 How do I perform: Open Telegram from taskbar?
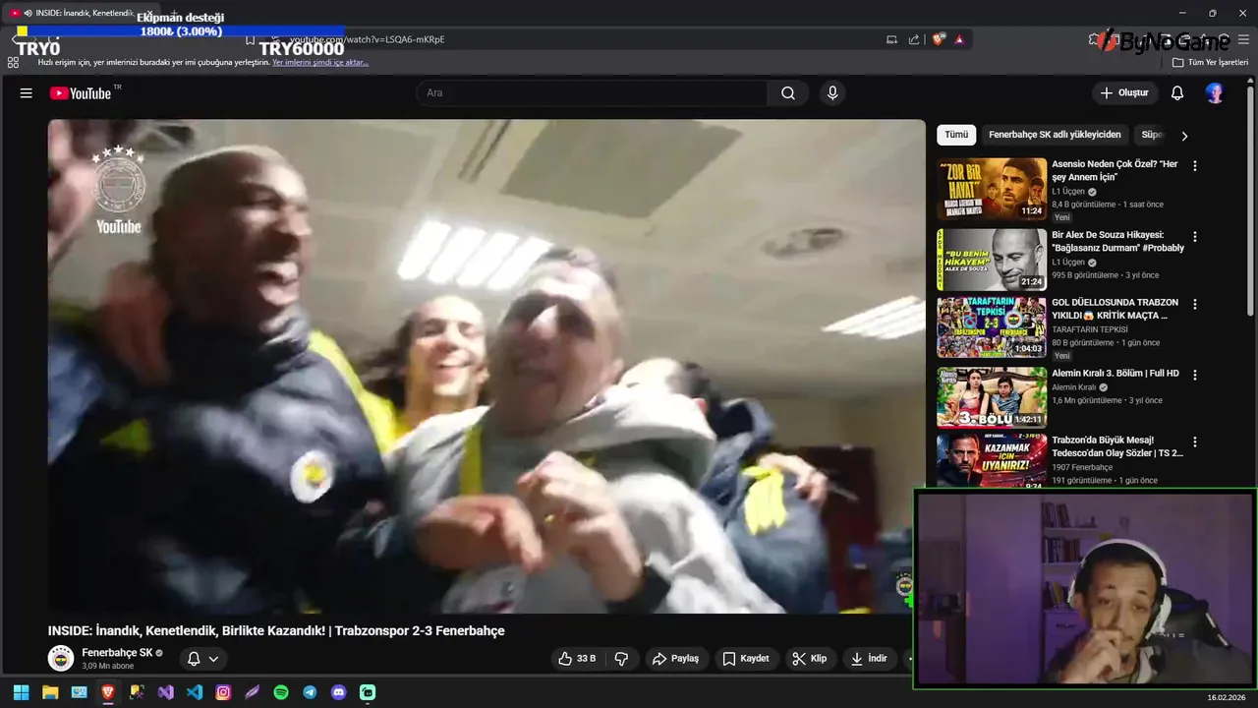[310, 692]
